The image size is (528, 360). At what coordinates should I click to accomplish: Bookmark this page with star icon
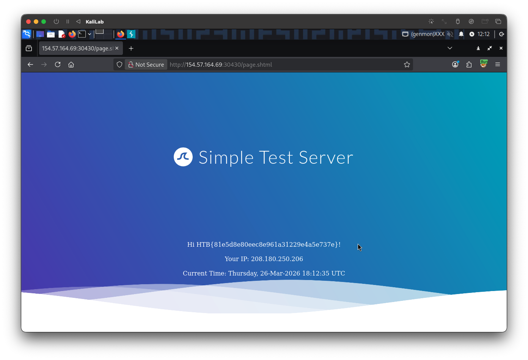coord(407,64)
